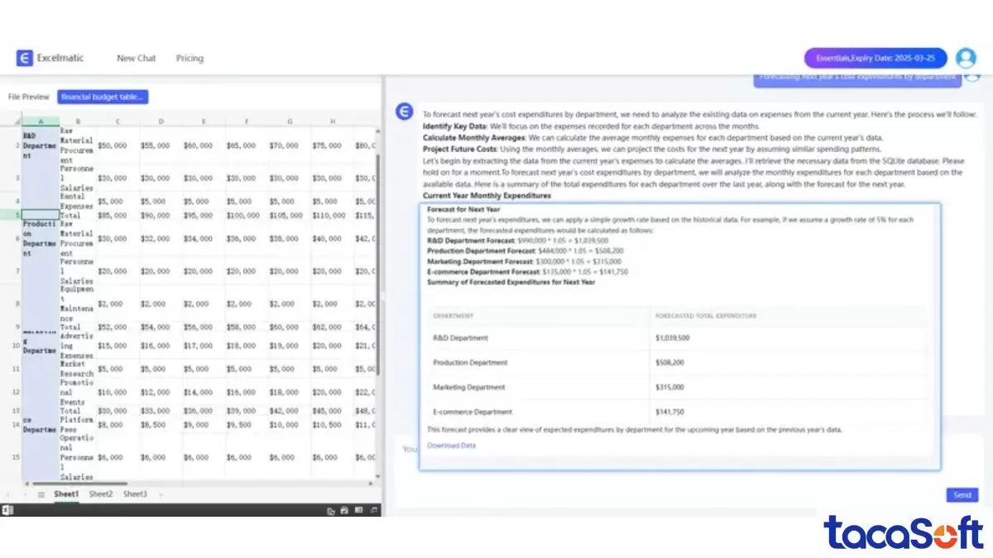This screenshot has width=993, height=558.
Task: Click the rightmost taskbar application icon
Action: [374, 511]
